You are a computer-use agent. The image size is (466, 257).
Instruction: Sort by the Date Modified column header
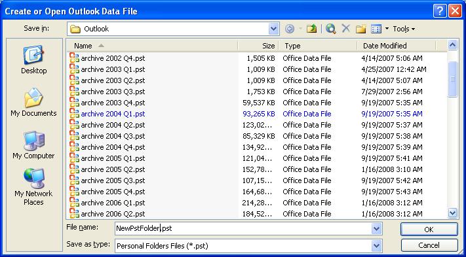click(396, 46)
